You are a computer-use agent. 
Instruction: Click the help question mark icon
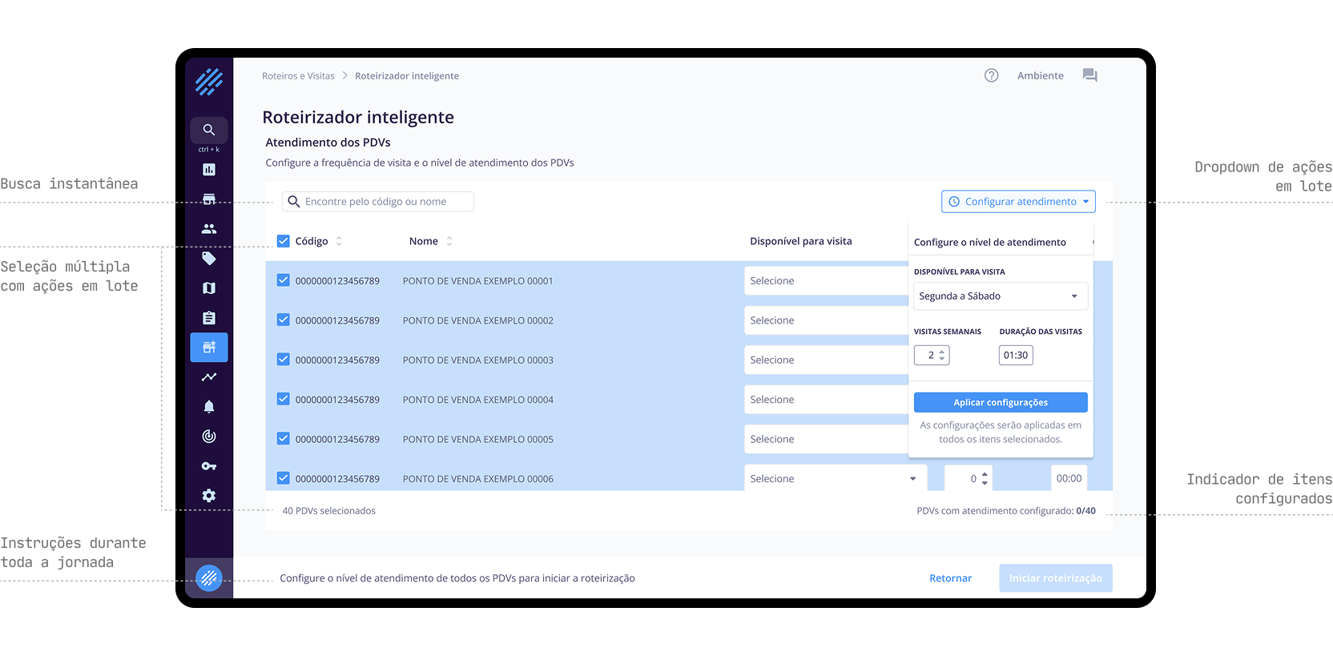(991, 75)
